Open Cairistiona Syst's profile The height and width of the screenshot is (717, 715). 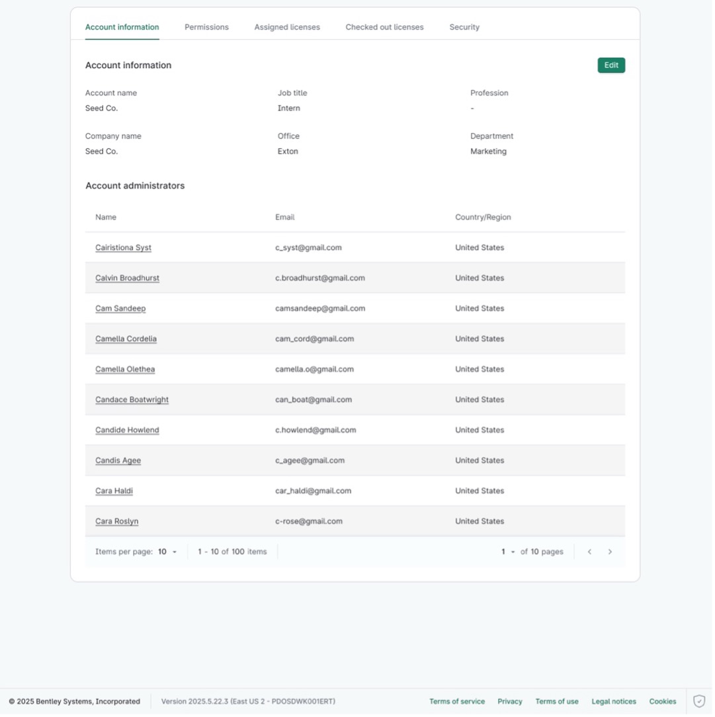[123, 247]
